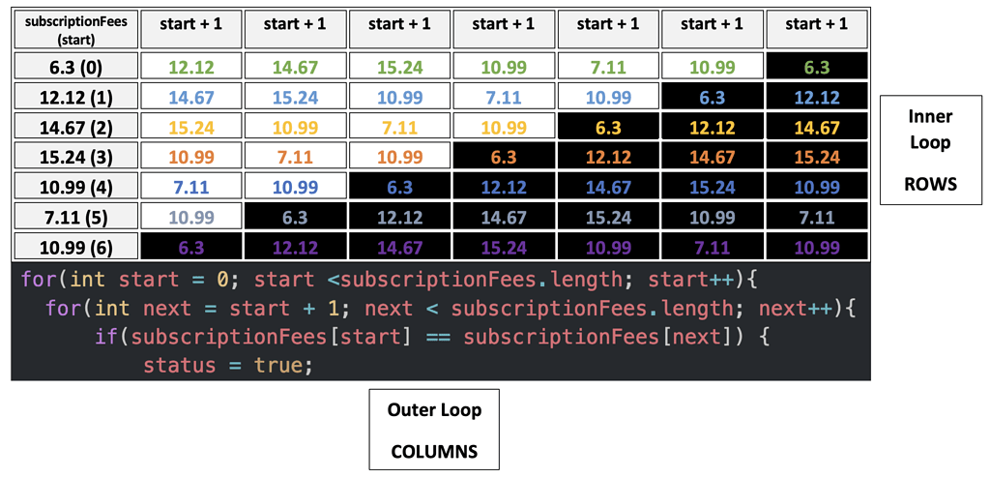Click purple 15.24 in the 10.99 (6) row
Image resolution: width=990 pixels, height=478 pixels.
[x=503, y=246]
